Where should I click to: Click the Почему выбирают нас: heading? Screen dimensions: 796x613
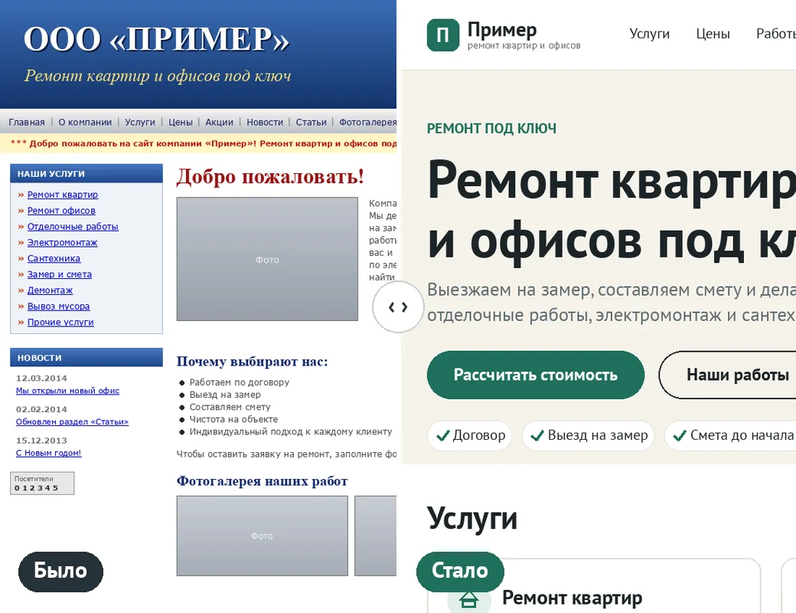(x=253, y=362)
